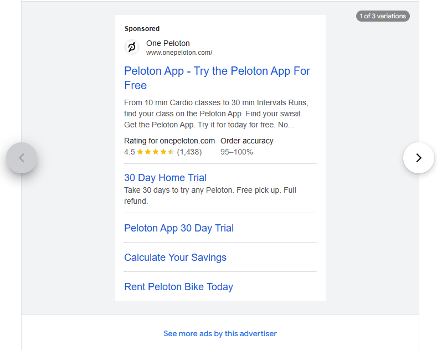Click the next variation arrow button
437x350 pixels.
pos(418,158)
